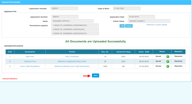Open Form1 (Self Declaration) document link
The width and height of the screenshot is (192, 104).
30,66
